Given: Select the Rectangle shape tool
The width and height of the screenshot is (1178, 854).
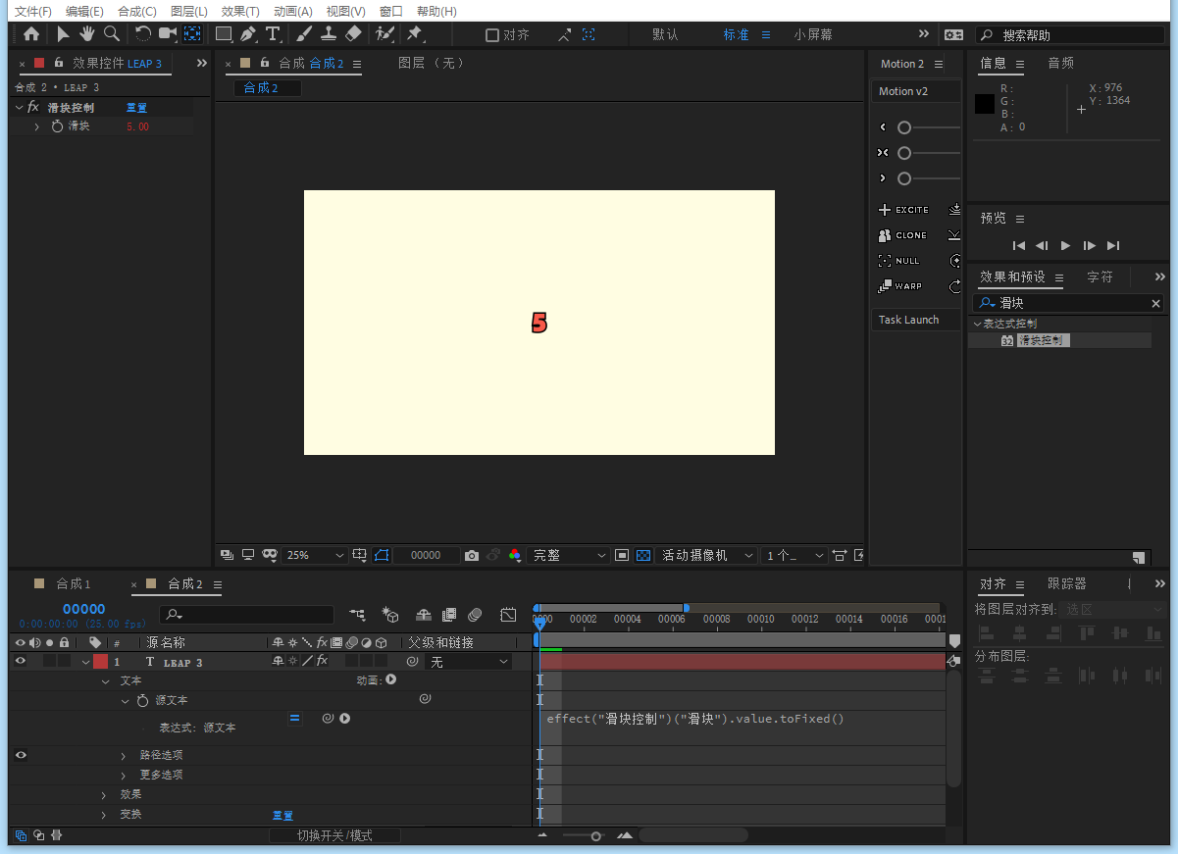Looking at the screenshot, I should (x=224, y=34).
